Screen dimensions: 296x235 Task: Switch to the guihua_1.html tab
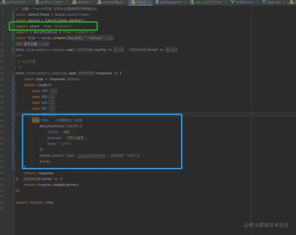(x=51, y=2)
